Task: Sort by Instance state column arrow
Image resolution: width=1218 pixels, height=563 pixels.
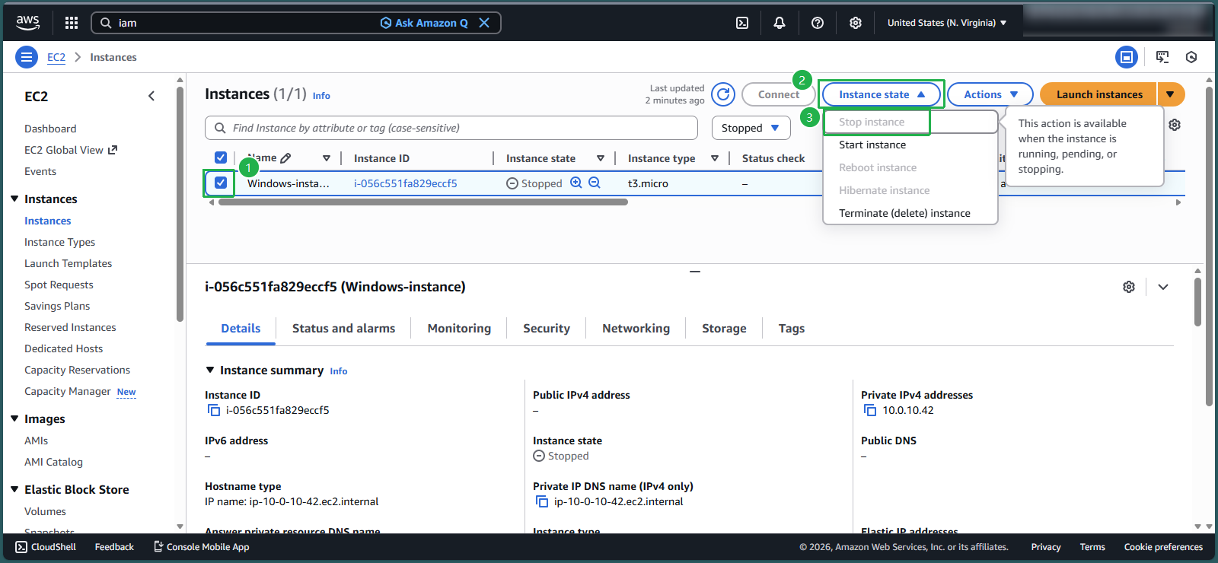Action: 601,158
